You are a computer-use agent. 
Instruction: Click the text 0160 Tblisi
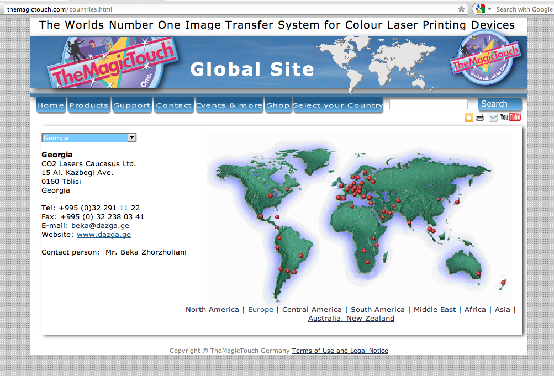coord(61,182)
